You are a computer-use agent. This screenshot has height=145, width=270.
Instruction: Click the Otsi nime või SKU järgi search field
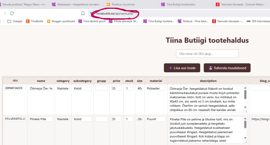(x=207, y=54)
